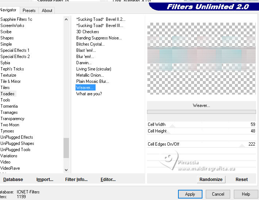The height and width of the screenshot is (200, 259).
Task: Open UnPlugged Effects category
Action: click(x=17, y=137)
